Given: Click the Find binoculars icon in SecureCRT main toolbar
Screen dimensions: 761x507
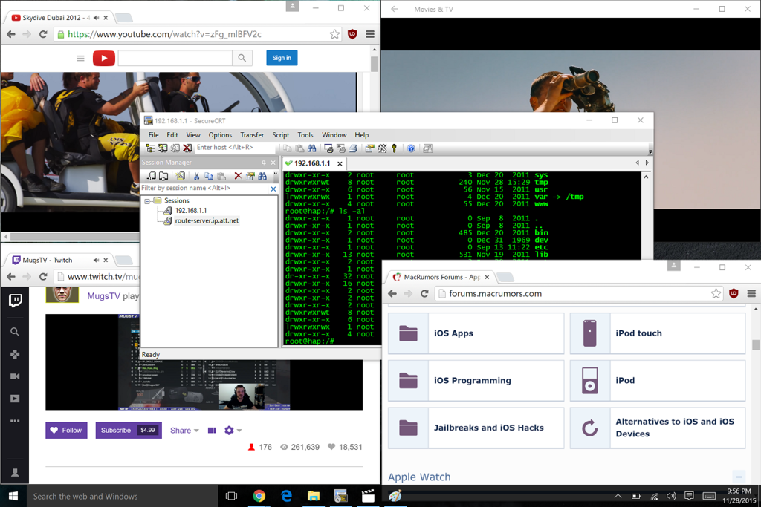Looking at the screenshot, I should [x=311, y=148].
